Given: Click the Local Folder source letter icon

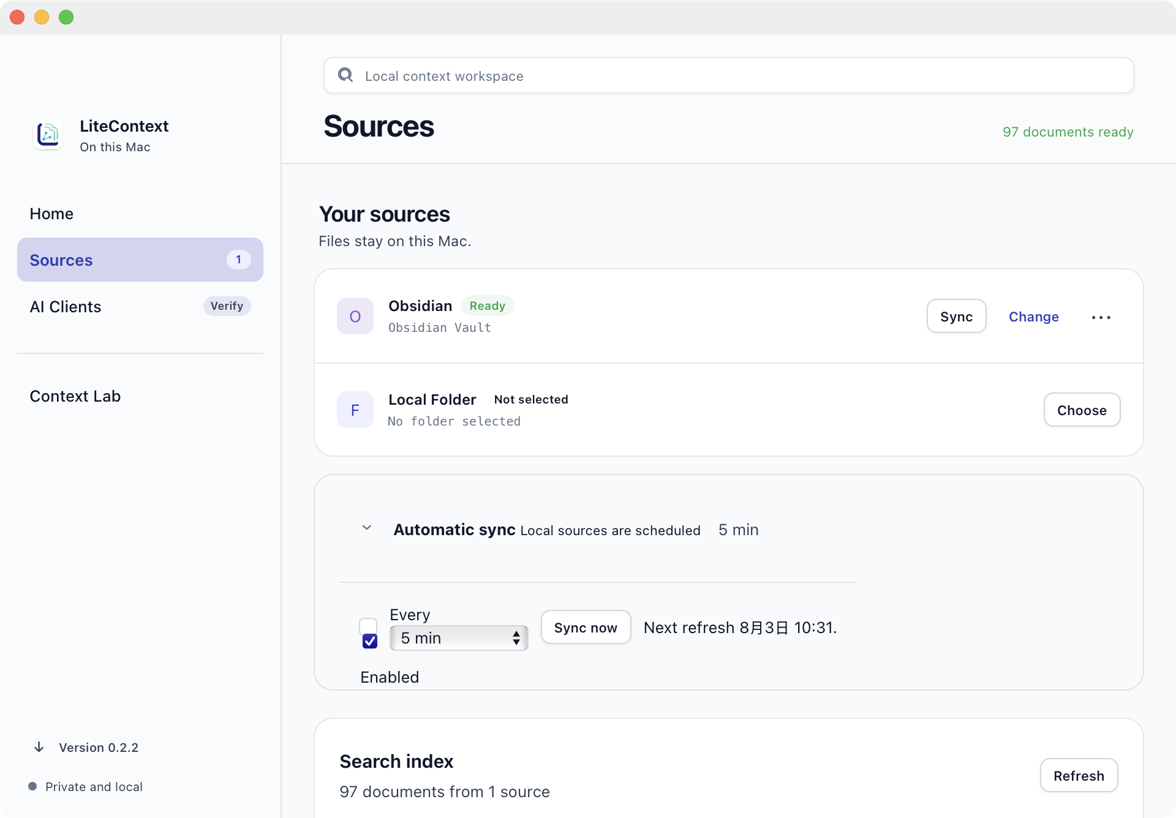Looking at the screenshot, I should [355, 410].
